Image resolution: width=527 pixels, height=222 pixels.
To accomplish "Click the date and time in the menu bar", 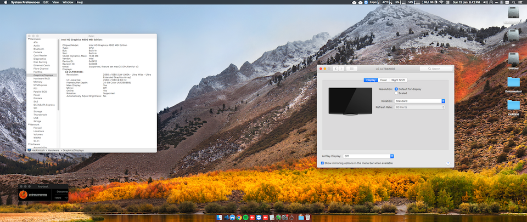I will pos(467,2).
